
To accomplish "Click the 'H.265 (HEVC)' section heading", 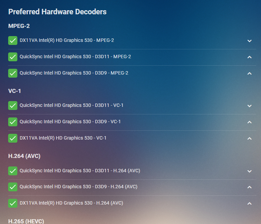I will tap(26, 221).
